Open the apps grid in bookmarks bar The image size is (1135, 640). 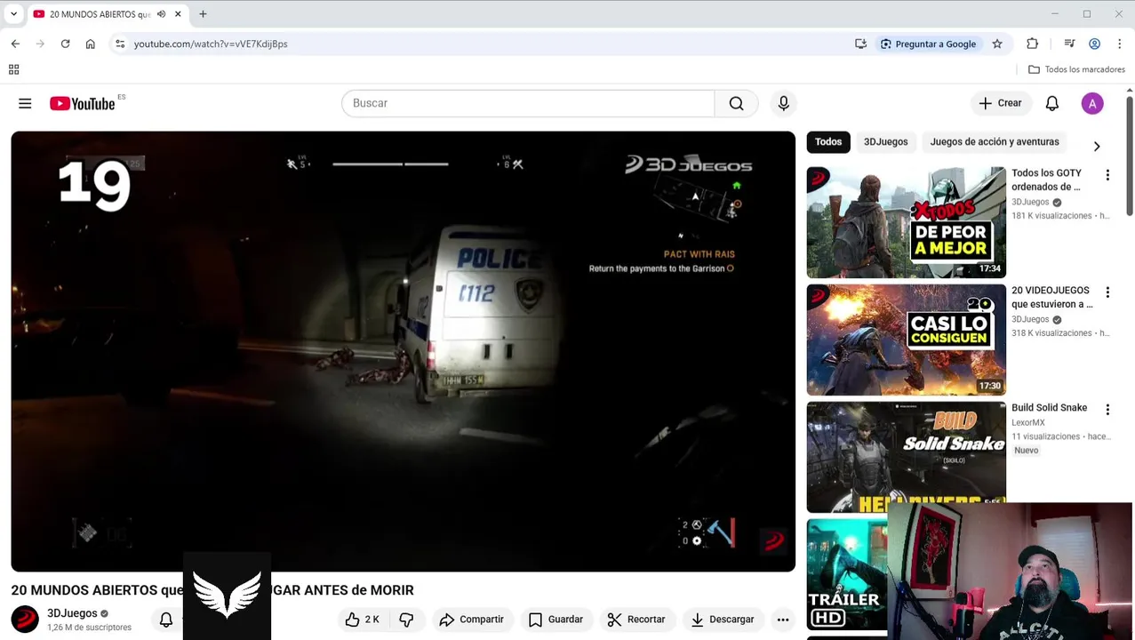pyautogui.click(x=13, y=69)
